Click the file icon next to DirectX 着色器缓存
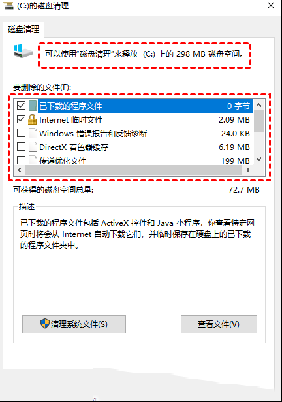Image resolution: width=282 pixels, height=402 pixels. [33, 147]
